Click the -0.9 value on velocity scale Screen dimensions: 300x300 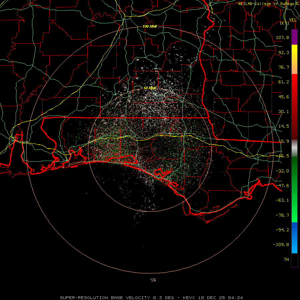click(284, 141)
